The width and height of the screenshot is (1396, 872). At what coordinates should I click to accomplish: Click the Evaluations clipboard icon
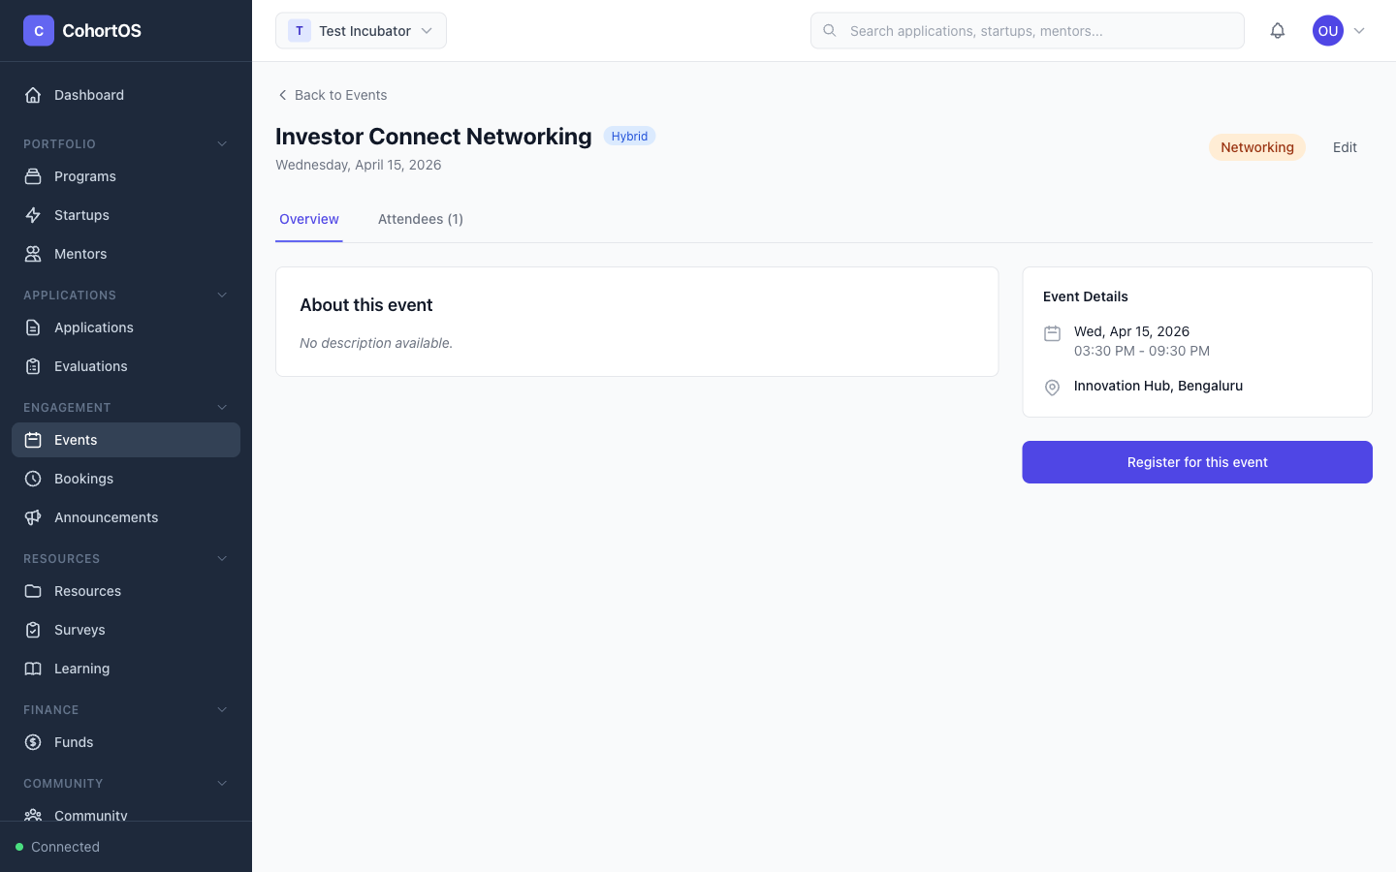coord(32,366)
